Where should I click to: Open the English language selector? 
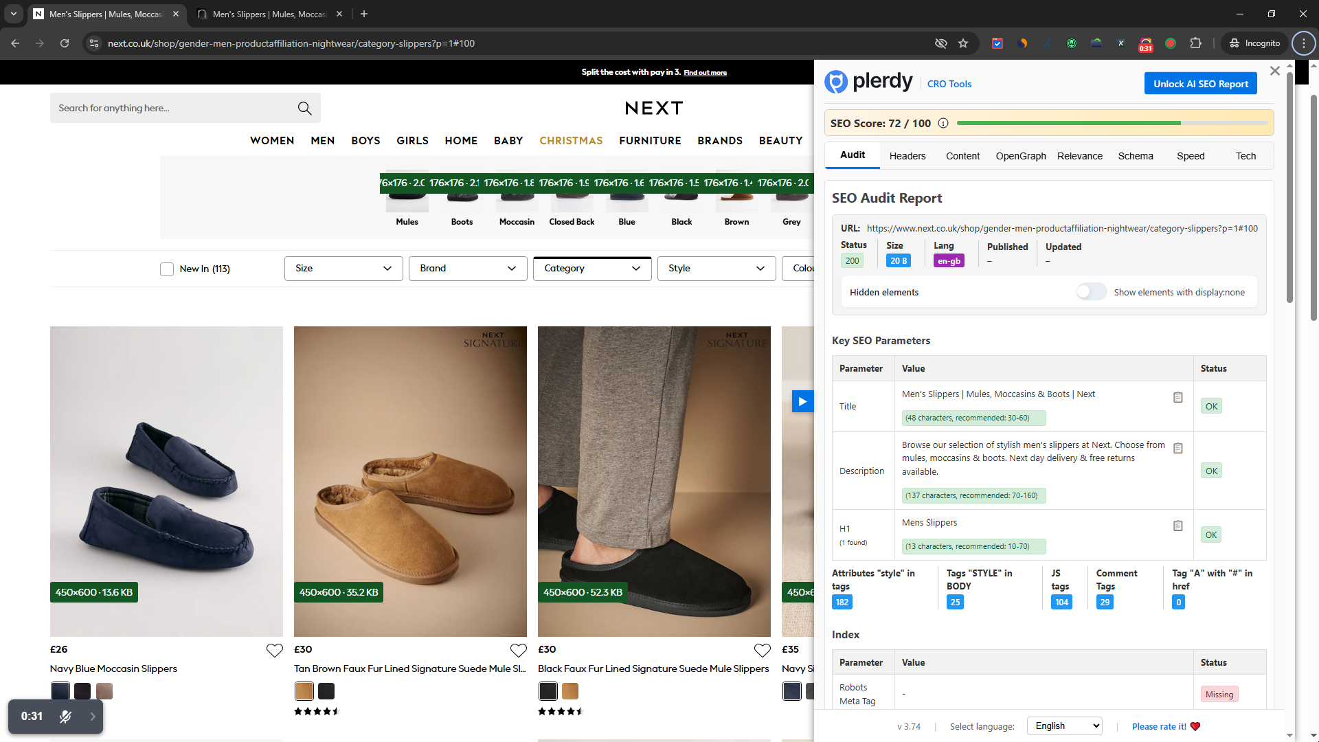click(1064, 726)
